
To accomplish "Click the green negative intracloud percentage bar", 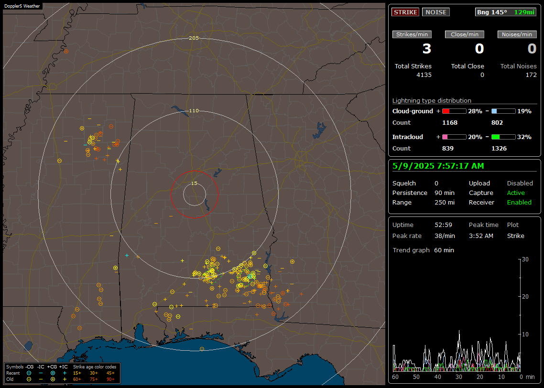I will pyautogui.click(x=503, y=137).
